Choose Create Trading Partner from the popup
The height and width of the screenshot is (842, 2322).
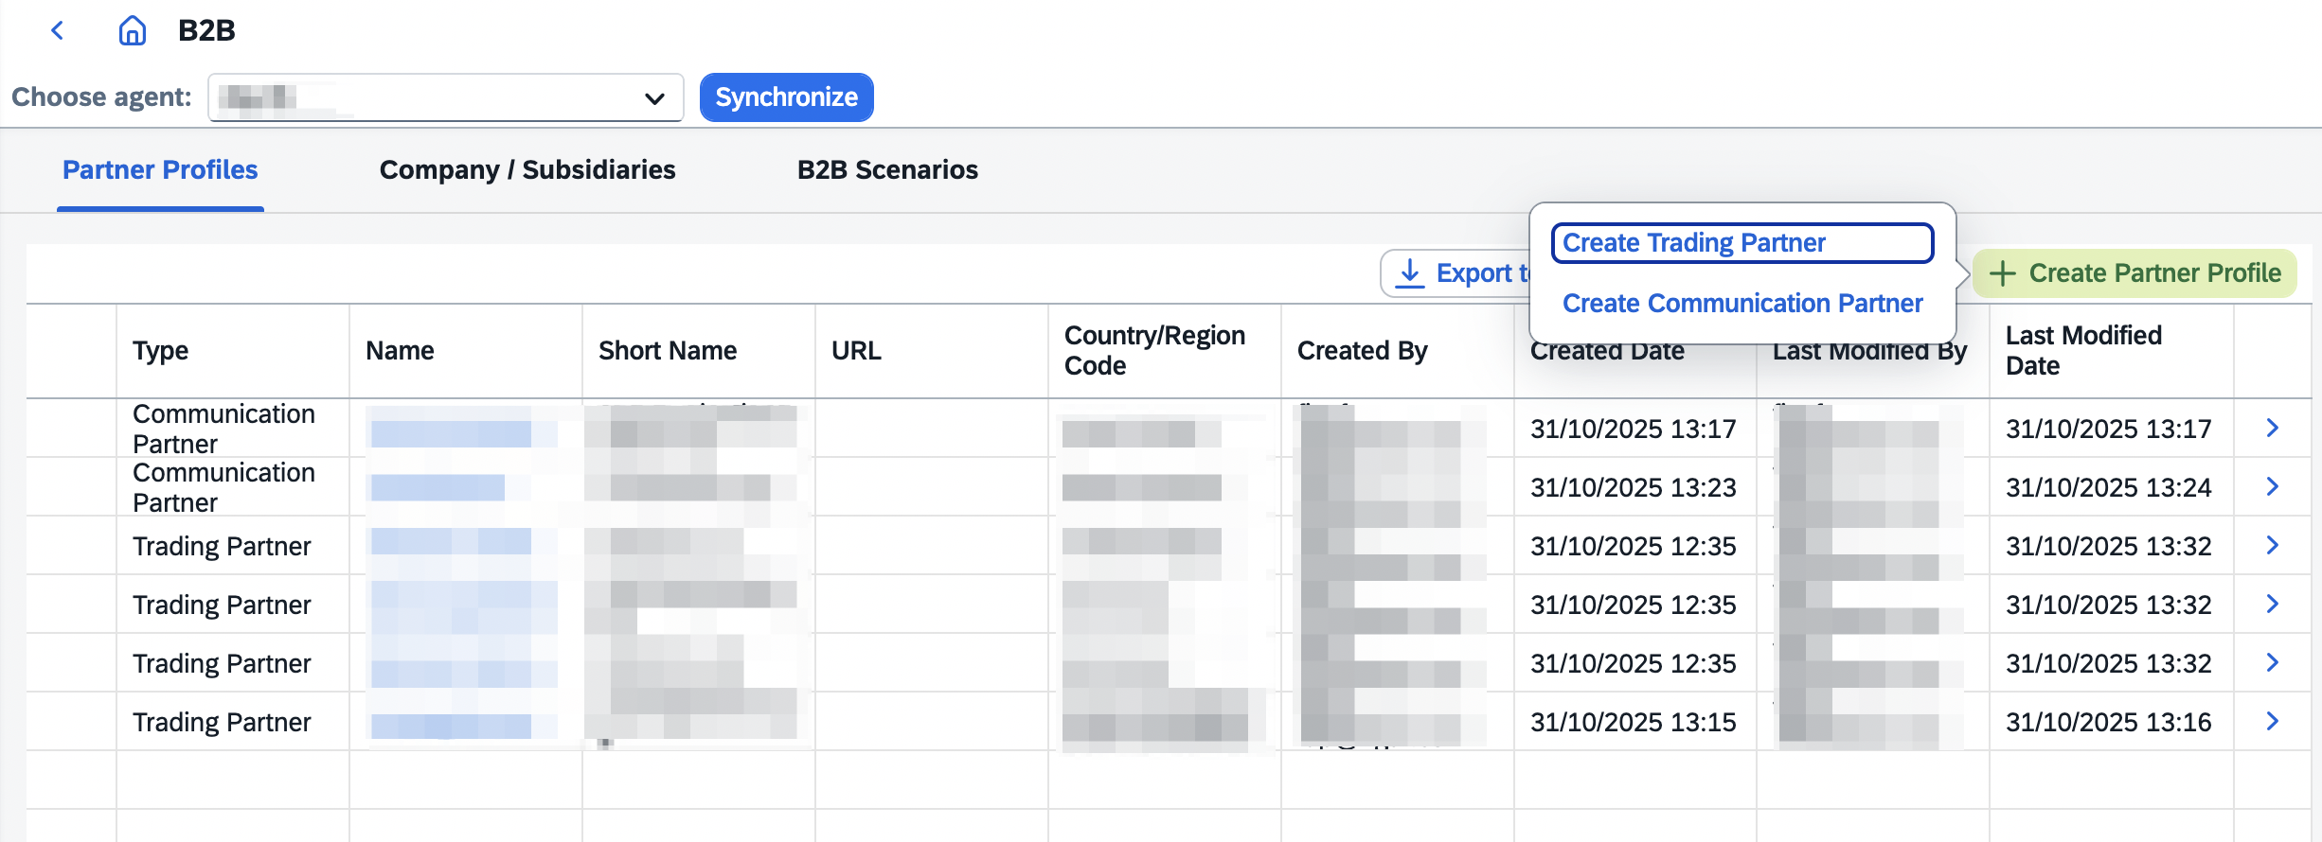1742,243
